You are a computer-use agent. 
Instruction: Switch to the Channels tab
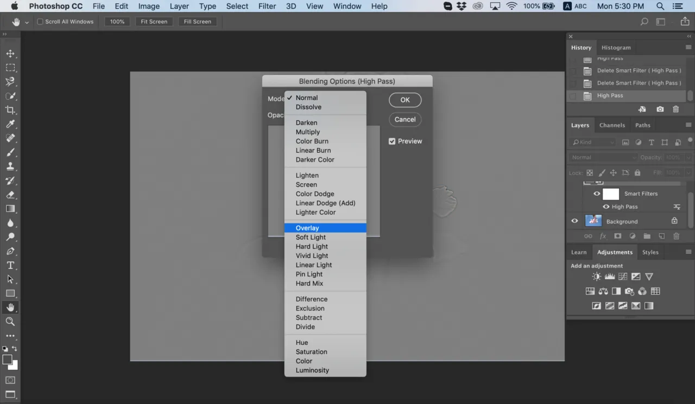(612, 125)
